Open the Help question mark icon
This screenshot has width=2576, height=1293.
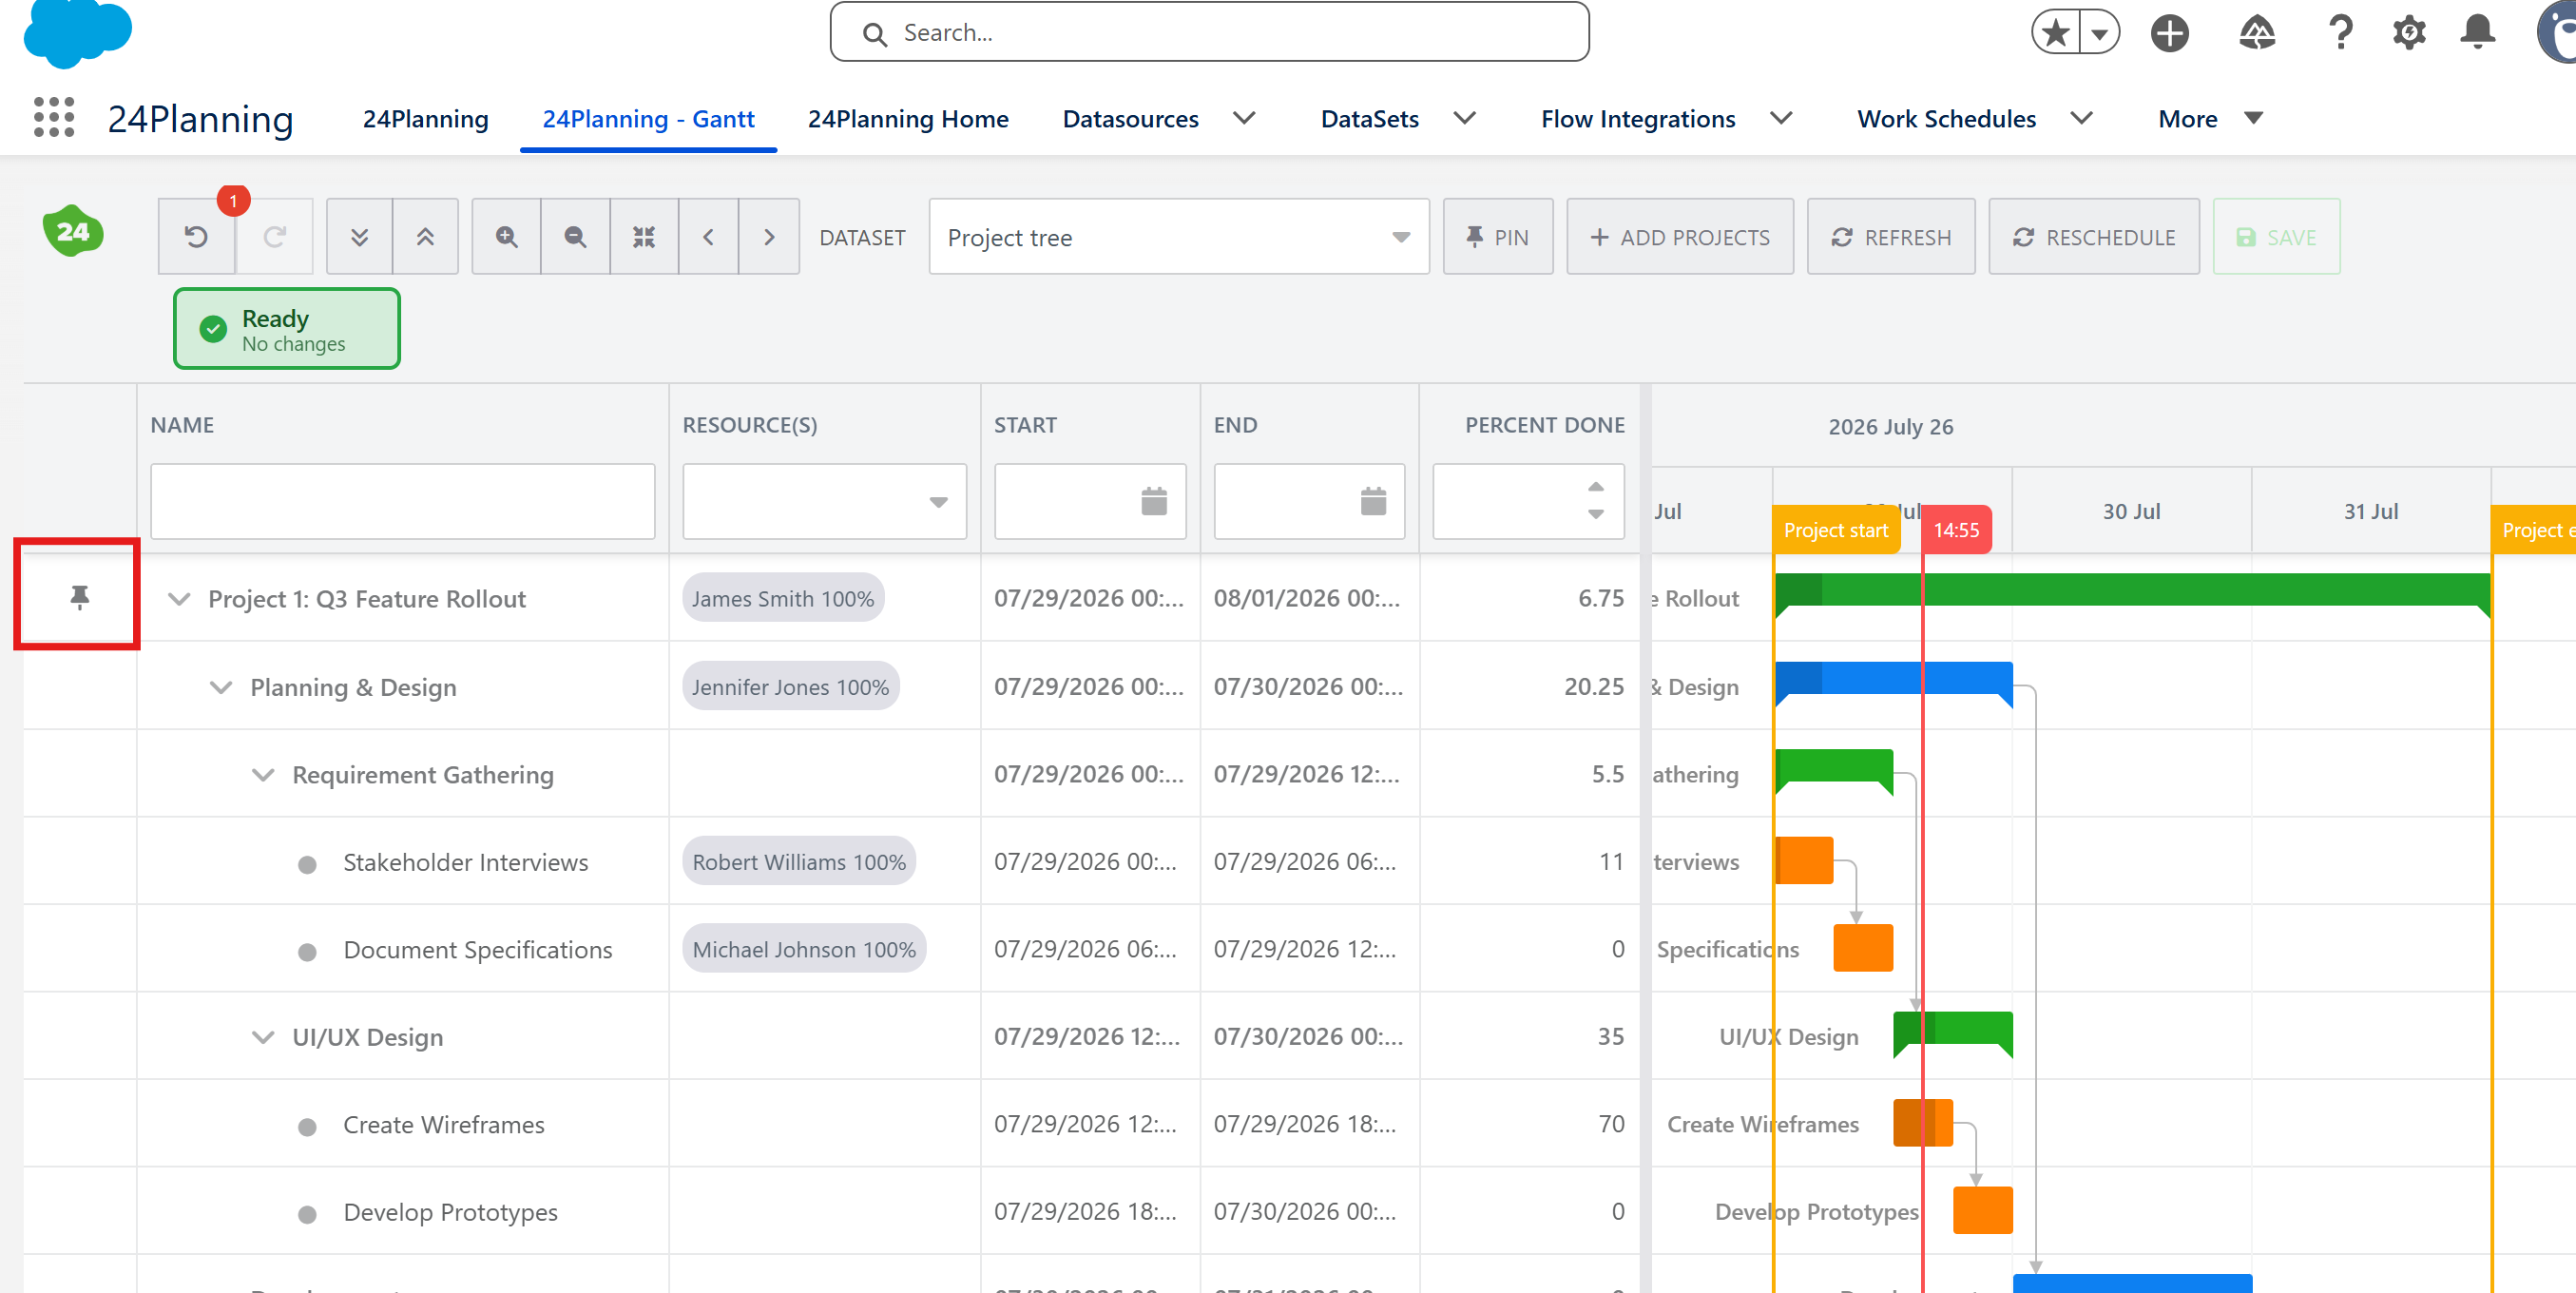2340,33
